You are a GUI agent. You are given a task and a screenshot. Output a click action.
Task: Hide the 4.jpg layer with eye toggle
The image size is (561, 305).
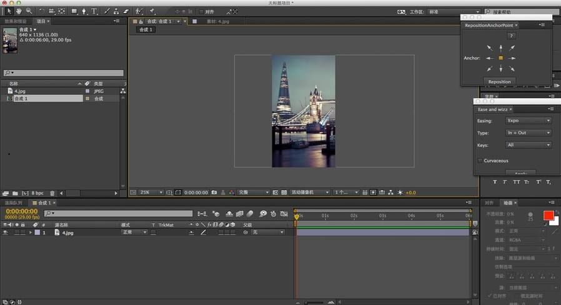point(5,232)
